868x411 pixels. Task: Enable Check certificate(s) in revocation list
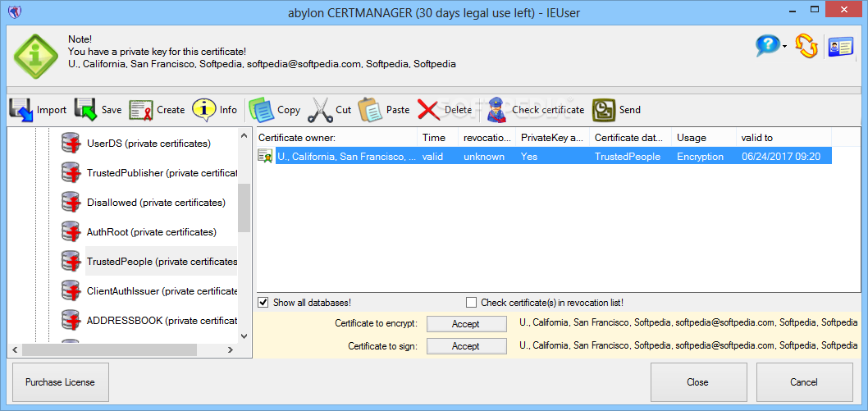(471, 303)
